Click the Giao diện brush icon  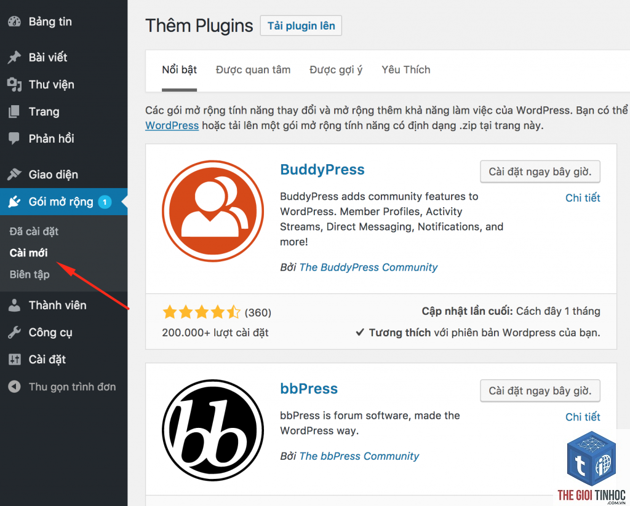click(x=14, y=174)
